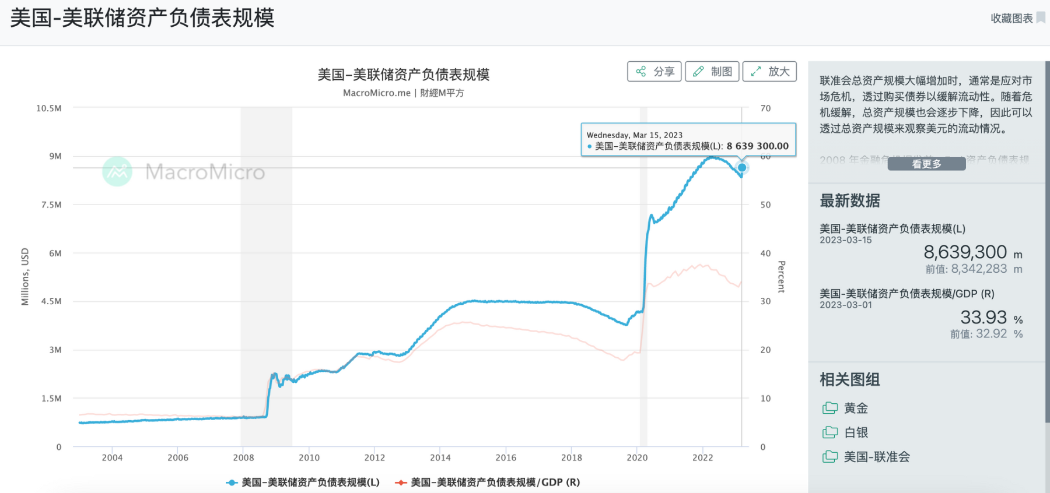The height and width of the screenshot is (493, 1050).
Task: Click the tooltip value 8 639 300.00
Action: pyautogui.click(x=757, y=146)
